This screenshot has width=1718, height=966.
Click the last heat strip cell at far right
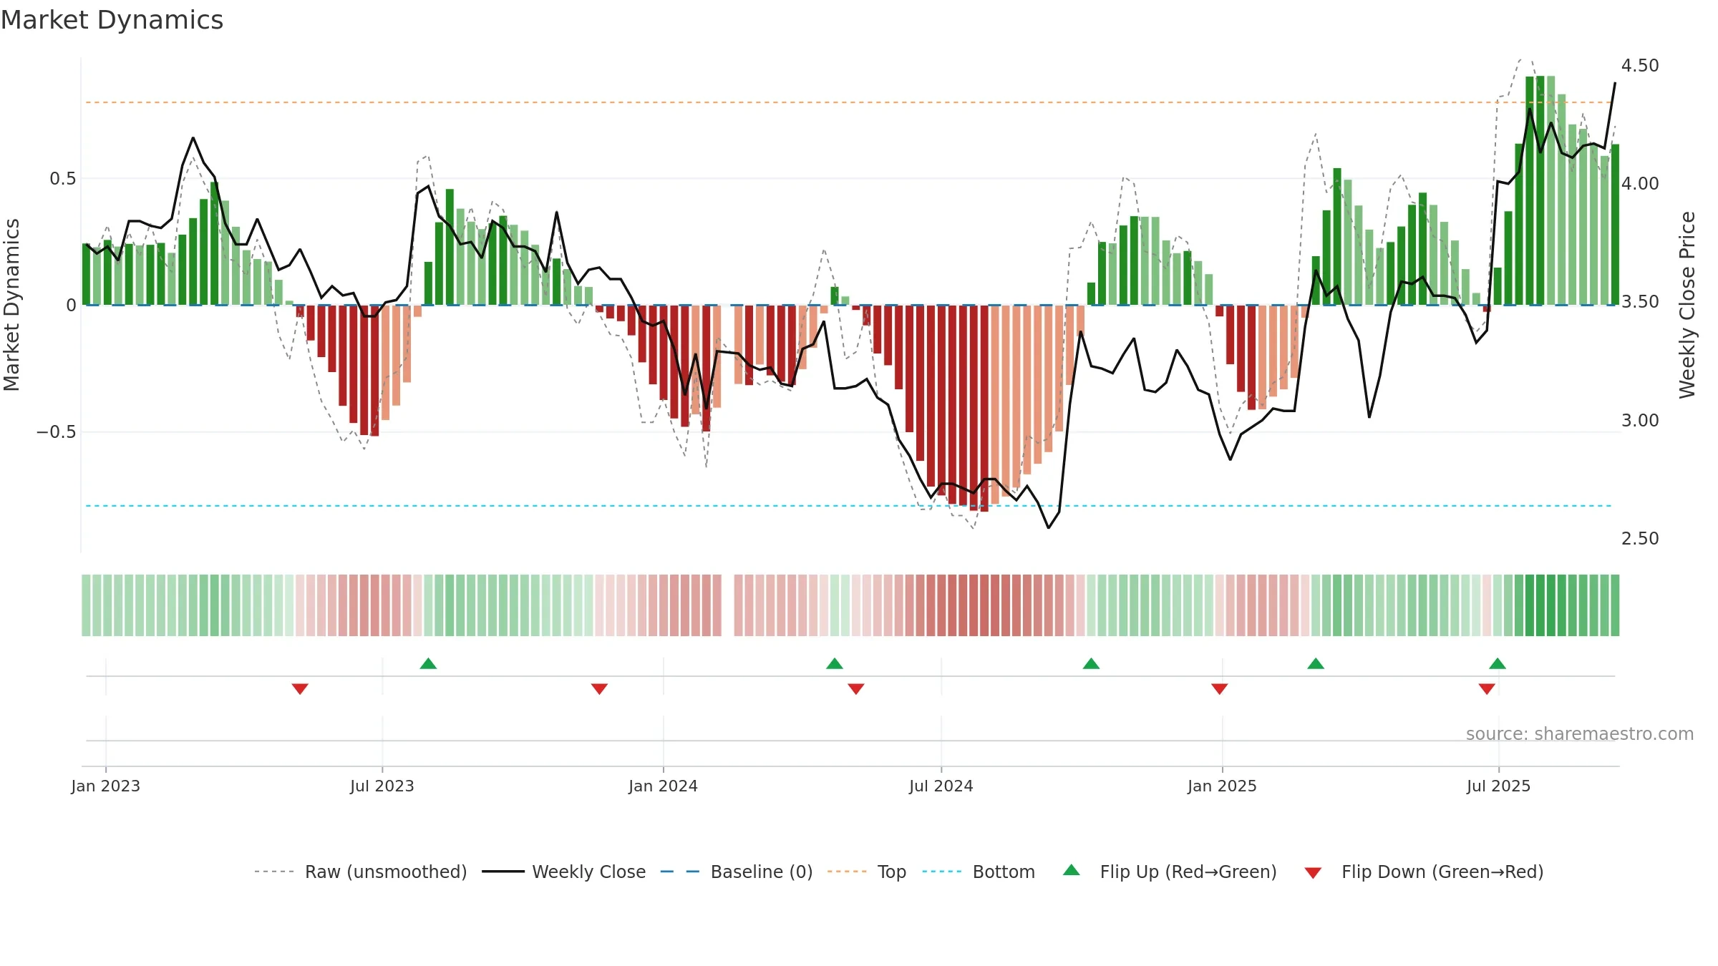(x=1615, y=605)
